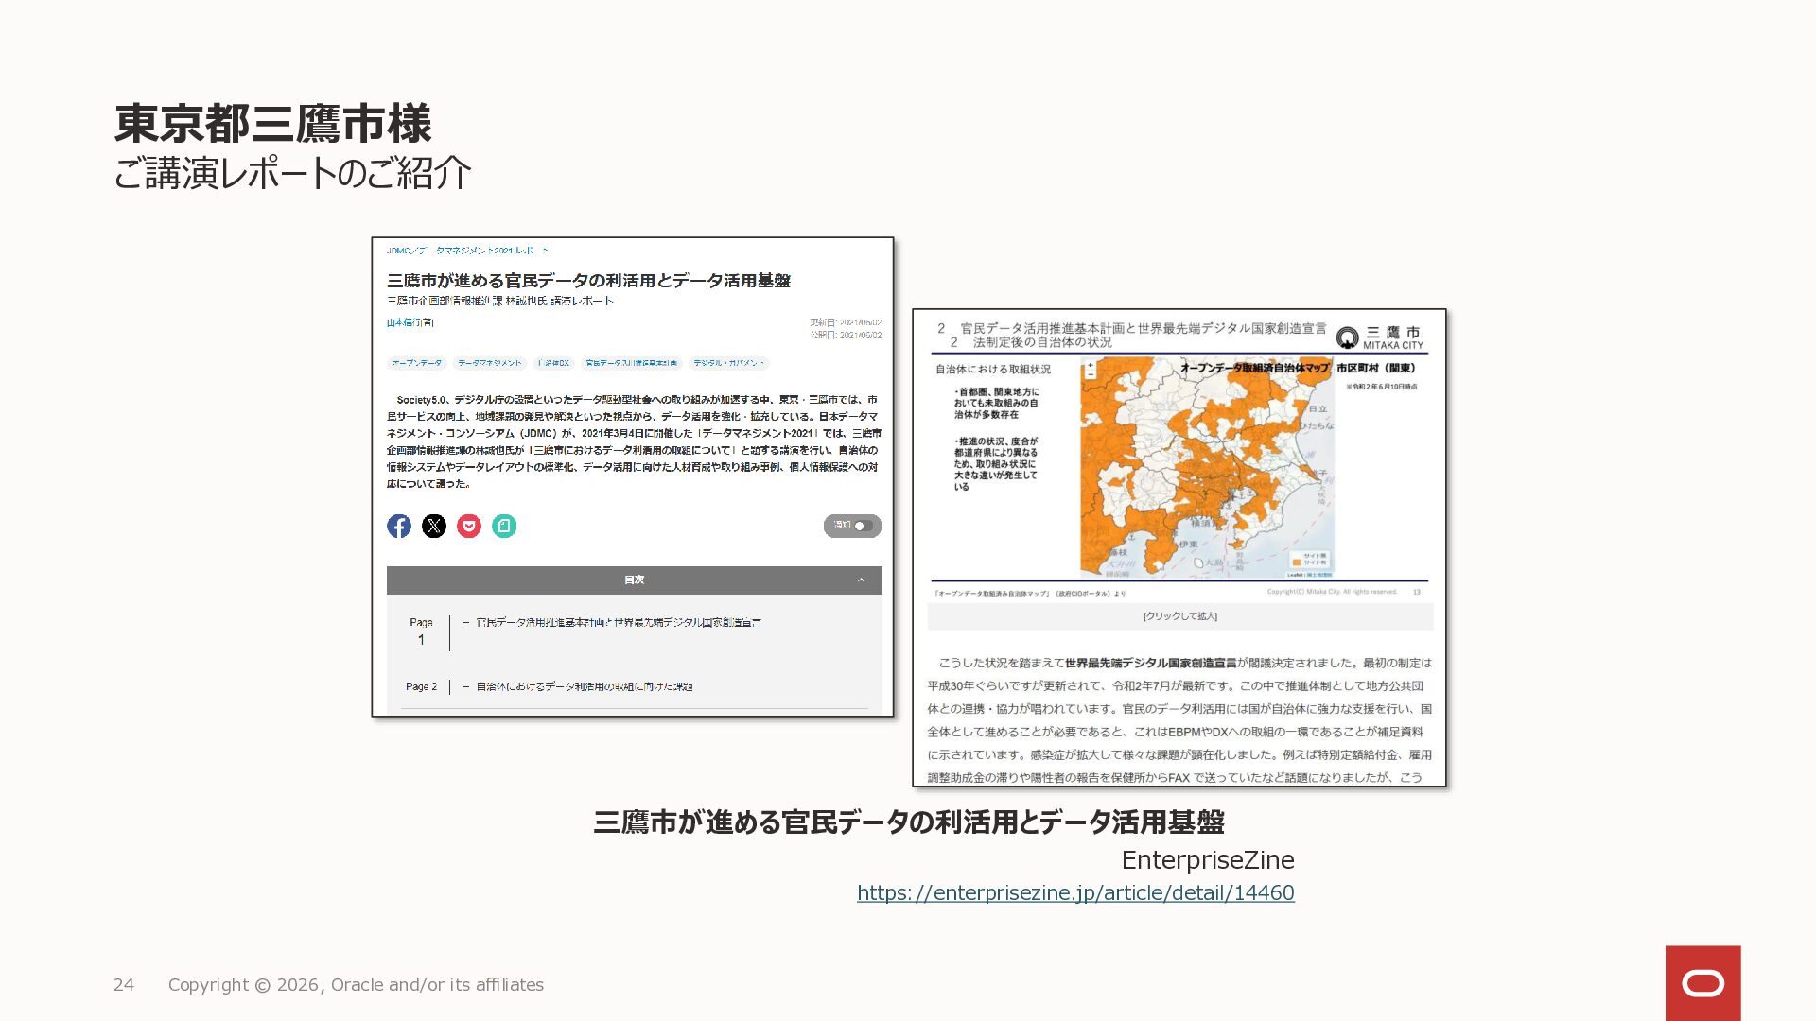Save the article with Pocket icon

pyautogui.click(x=469, y=527)
